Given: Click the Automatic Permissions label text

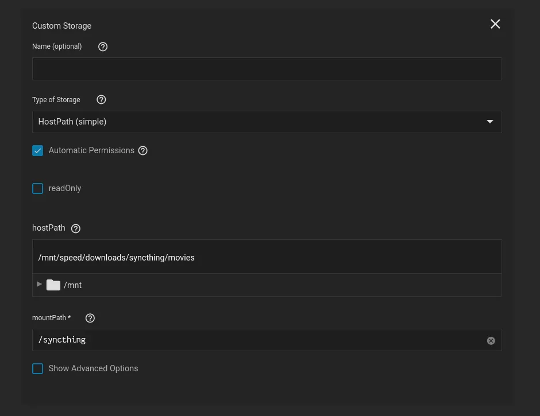Looking at the screenshot, I should point(91,150).
